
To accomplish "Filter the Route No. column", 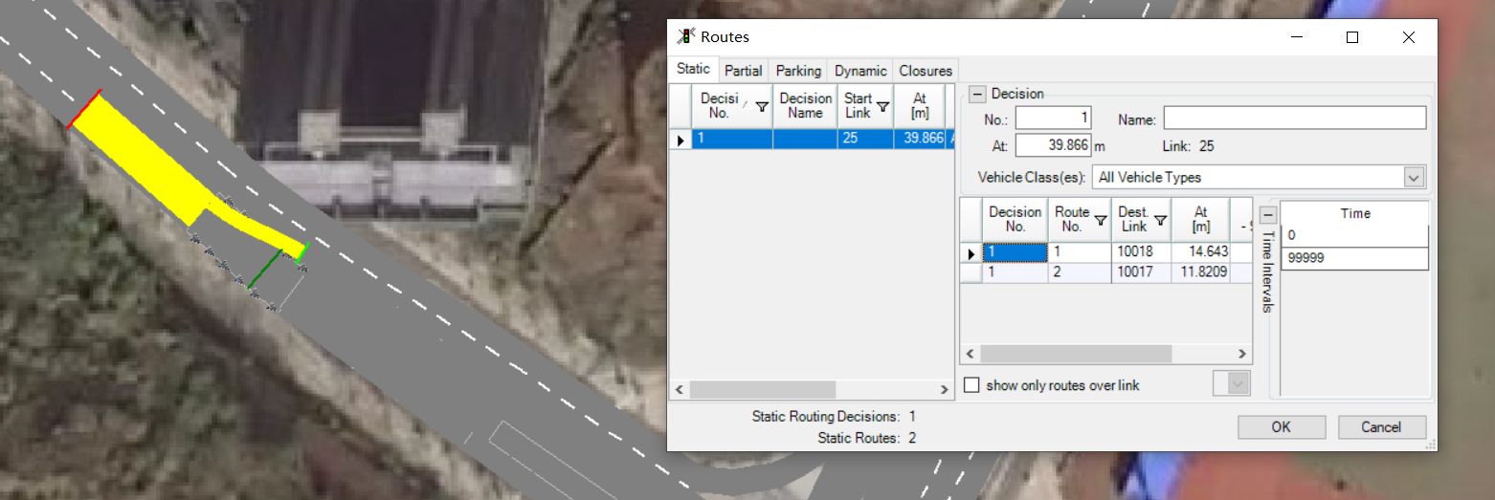I will tap(1101, 220).
